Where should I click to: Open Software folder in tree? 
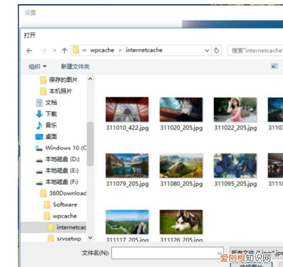(61, 205)
